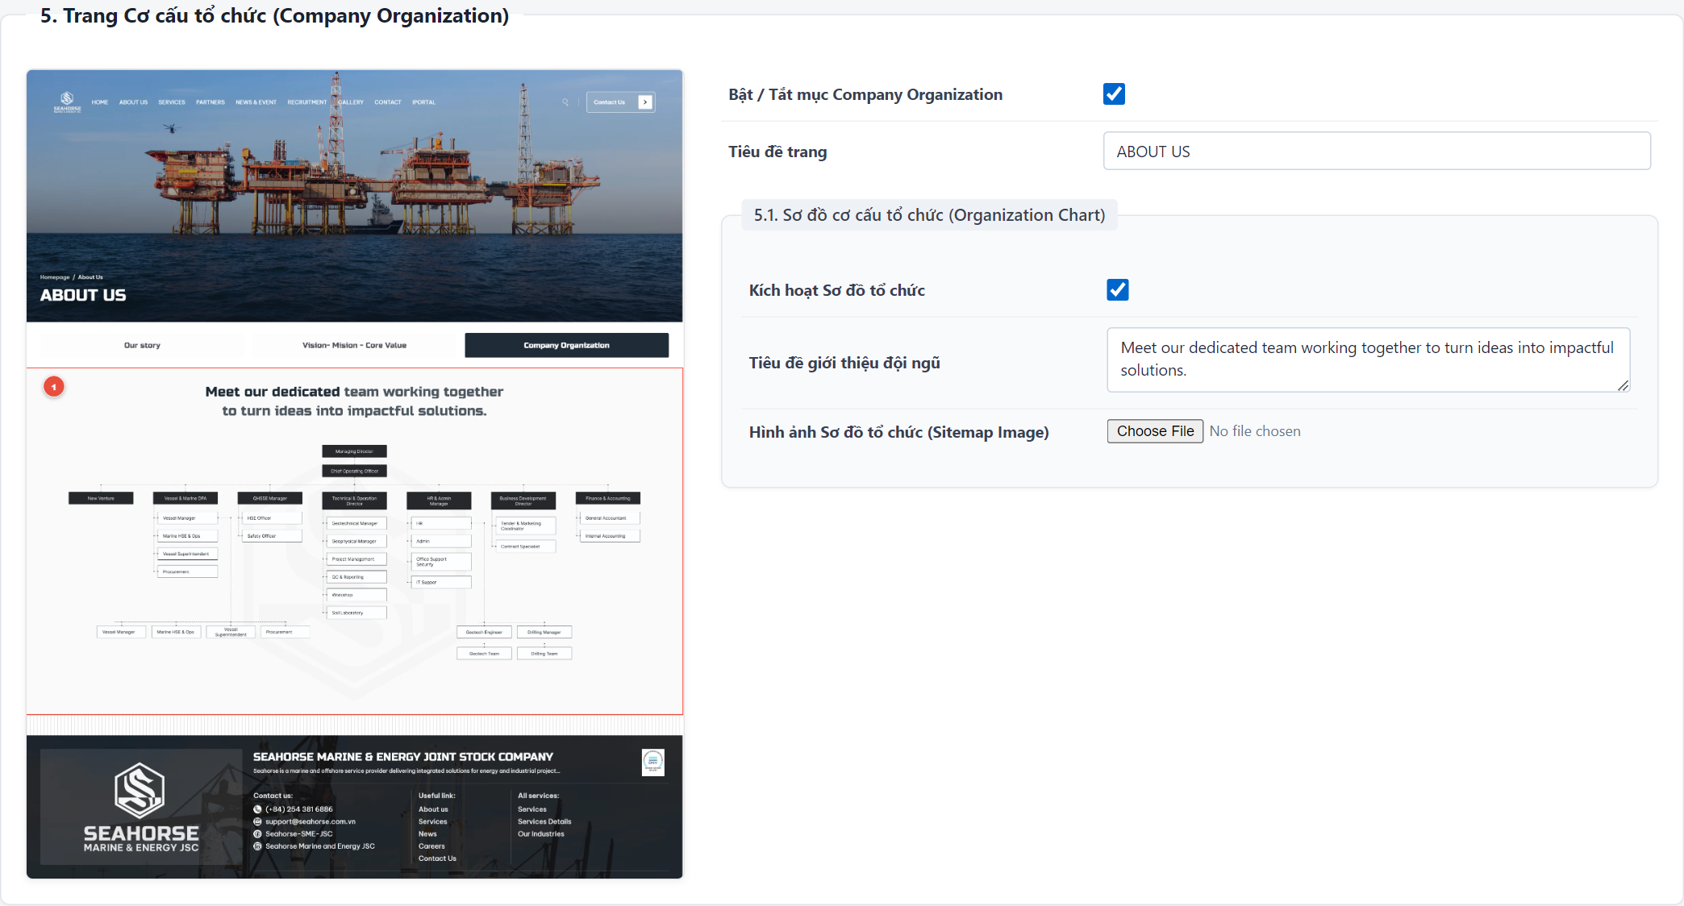
Task: Click 'Managing Director' box in org chart
Action: (354, 451)
